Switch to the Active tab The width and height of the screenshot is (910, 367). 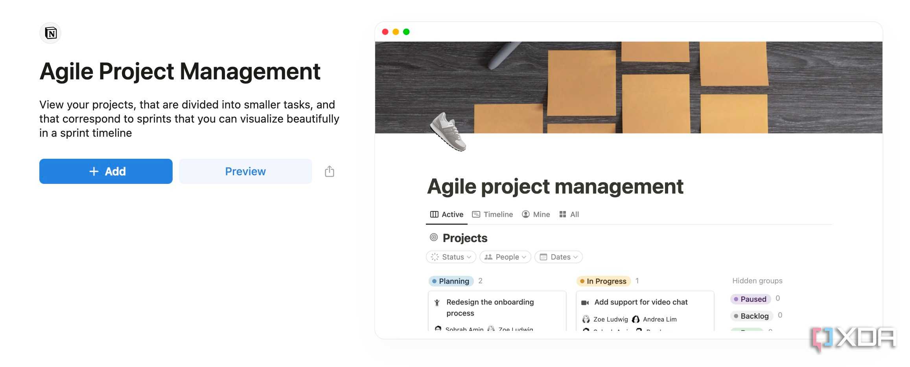[x=447, y=215]
